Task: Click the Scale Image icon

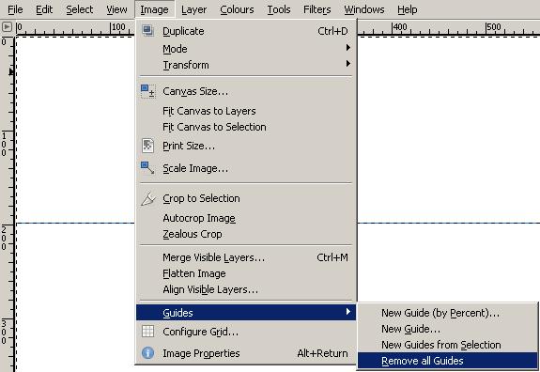Action: (x=147, y=168)
